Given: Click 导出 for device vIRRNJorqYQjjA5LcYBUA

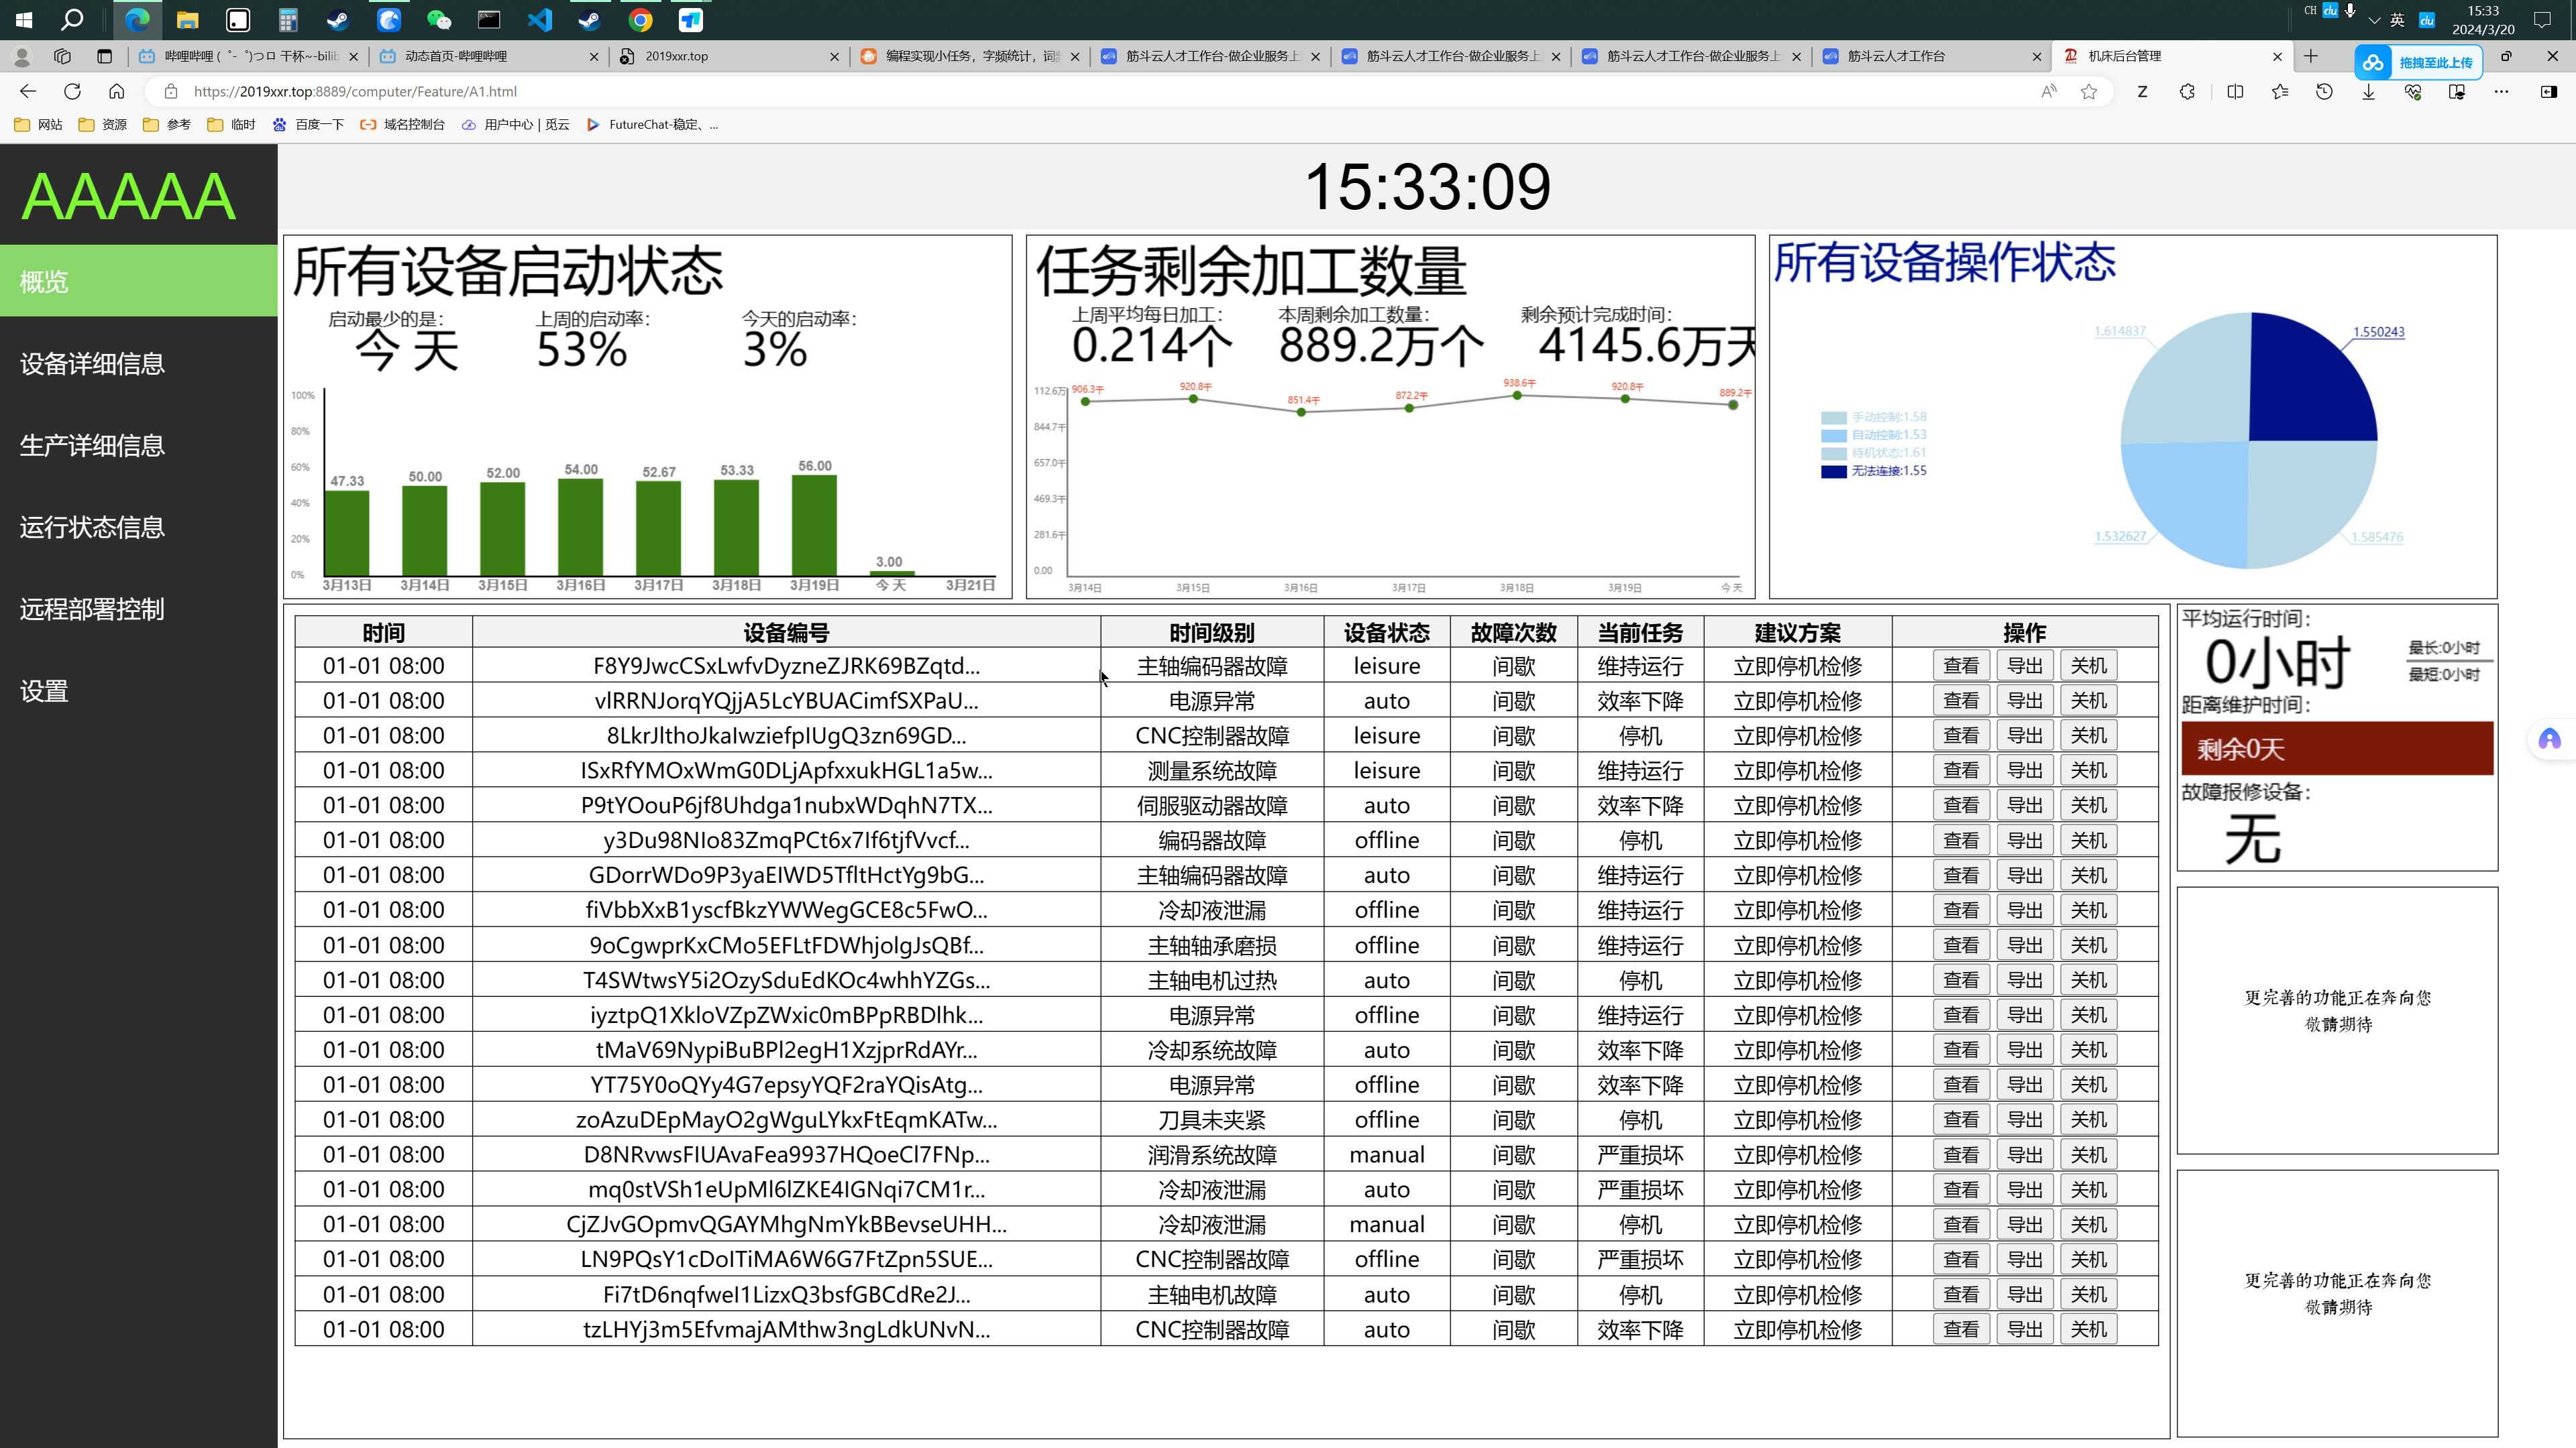Looking at the screenshot, I should [x=2025, y=701].
